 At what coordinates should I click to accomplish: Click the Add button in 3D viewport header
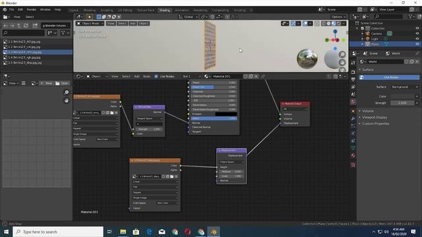(133, 24)
